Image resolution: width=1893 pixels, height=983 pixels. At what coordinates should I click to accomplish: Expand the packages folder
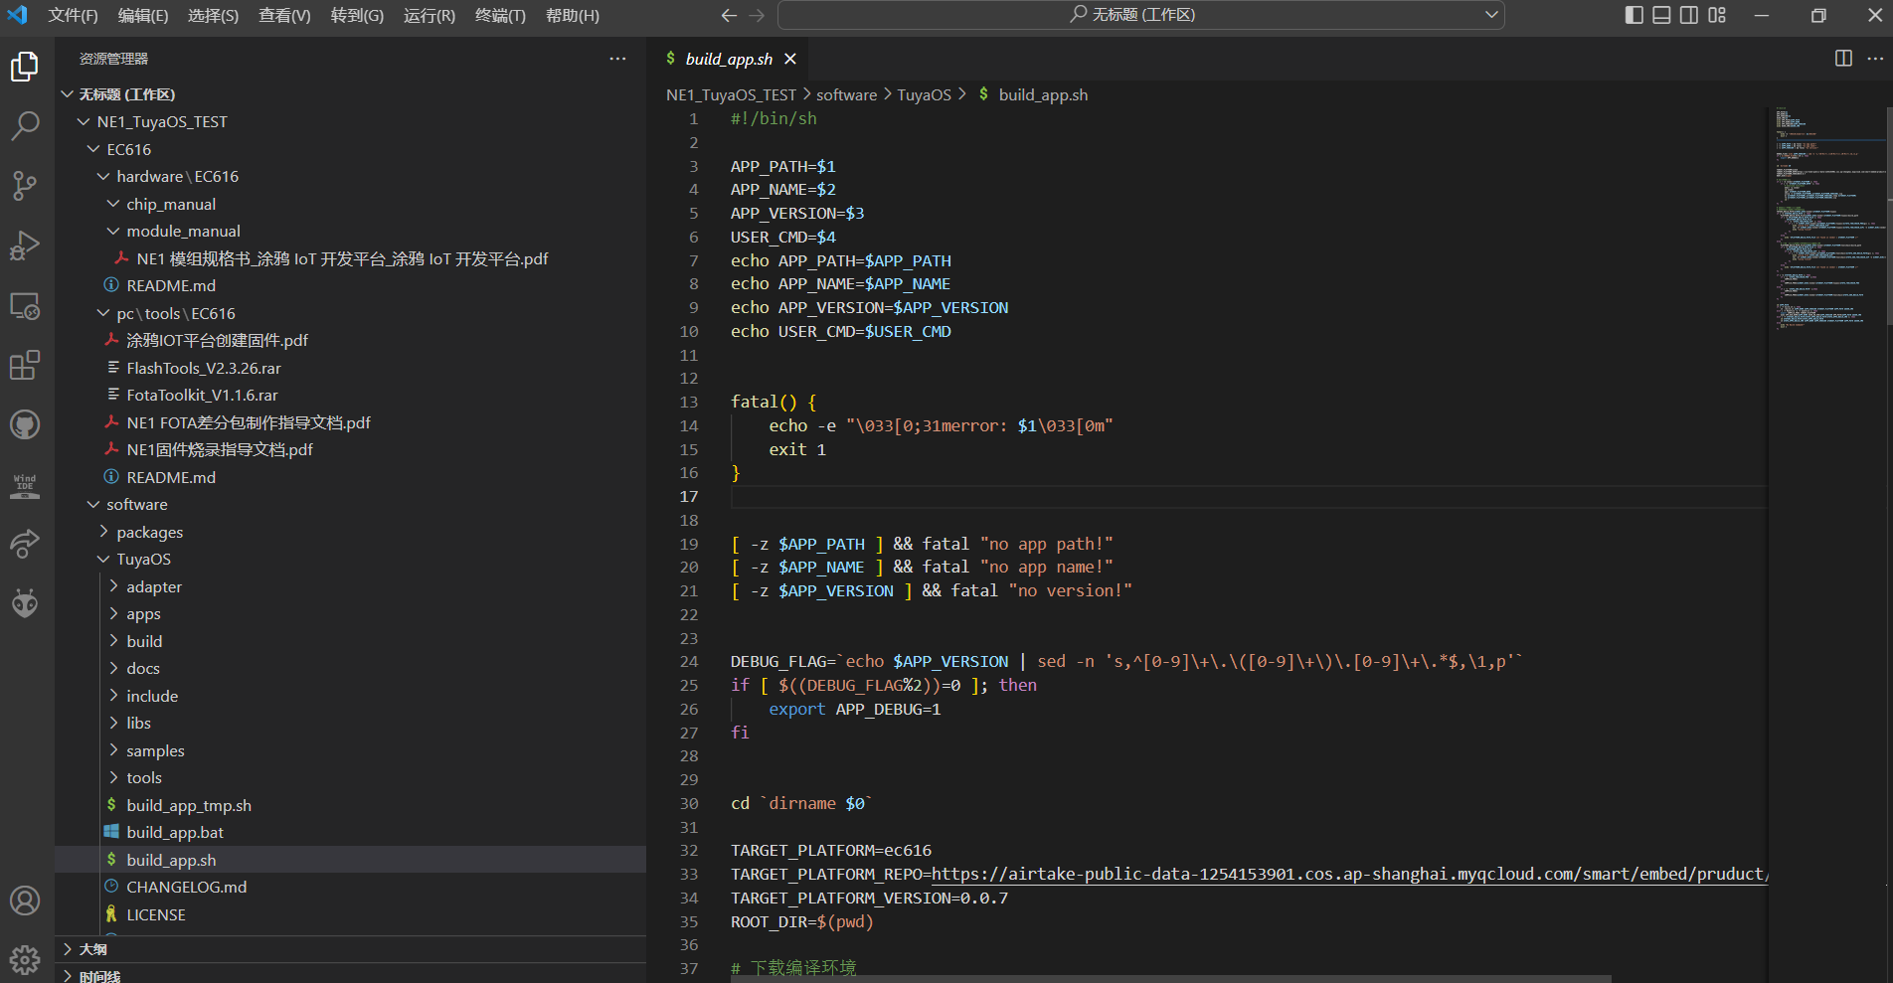tap(149, 533)
